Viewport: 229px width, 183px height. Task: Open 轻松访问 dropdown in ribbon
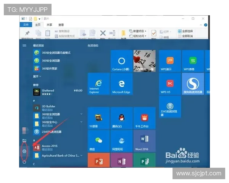(x=137, y=36)
